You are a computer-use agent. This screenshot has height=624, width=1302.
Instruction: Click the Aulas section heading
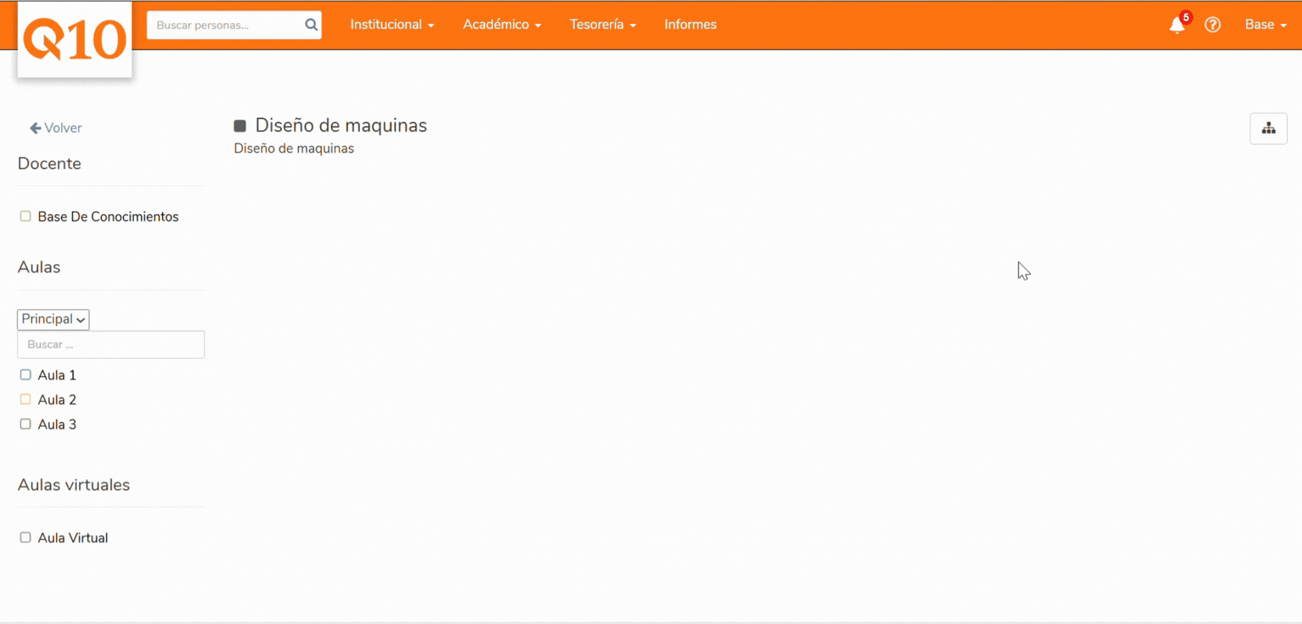(39, 267)
